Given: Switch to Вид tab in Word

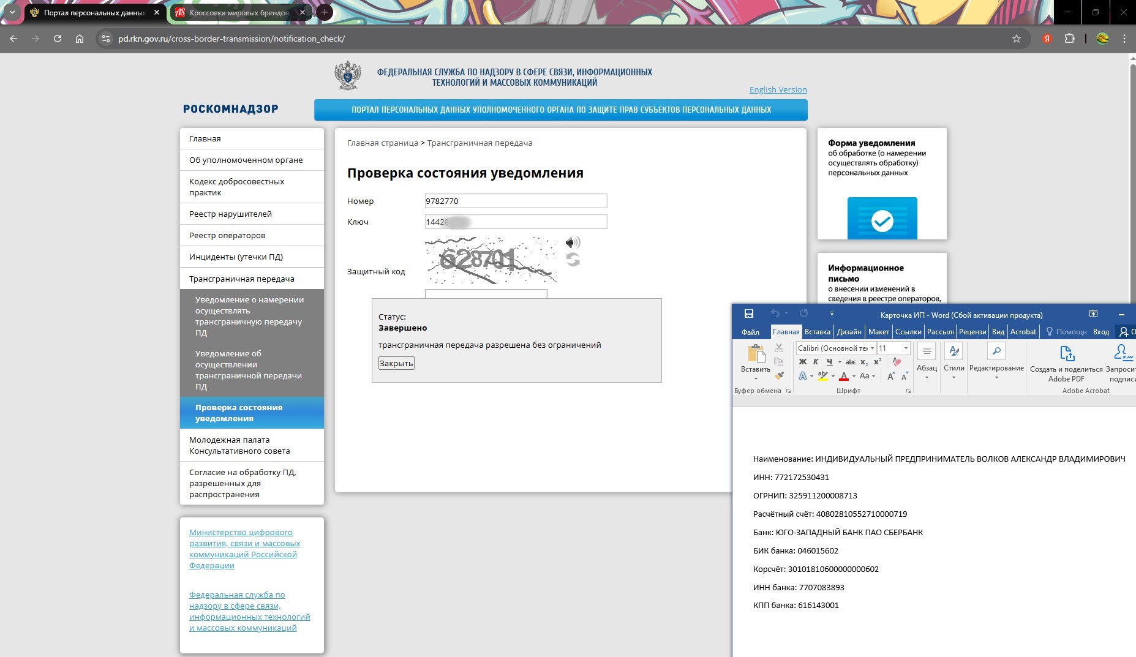Looking at the screenshot, I should point(998,332).
